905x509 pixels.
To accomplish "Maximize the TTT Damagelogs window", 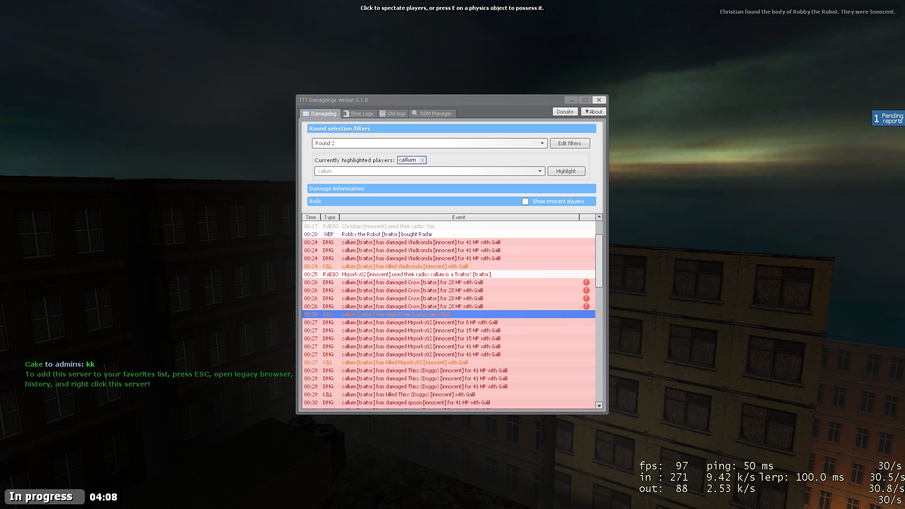I will point(585,100).
